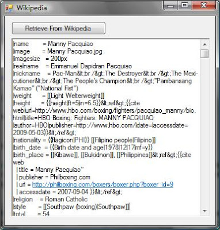Open the philboxing.com boxer link
The image size is (220, 230).
click(x=103, y=185)
